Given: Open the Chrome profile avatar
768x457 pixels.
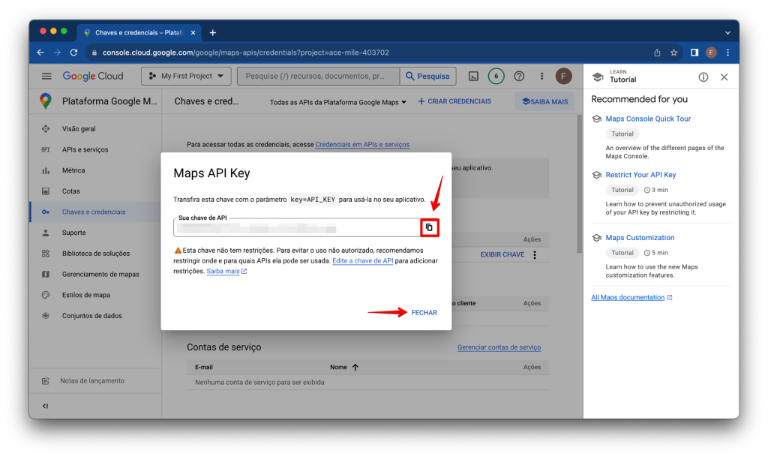Looking at the screenshot, I should [x=711, y=53].
